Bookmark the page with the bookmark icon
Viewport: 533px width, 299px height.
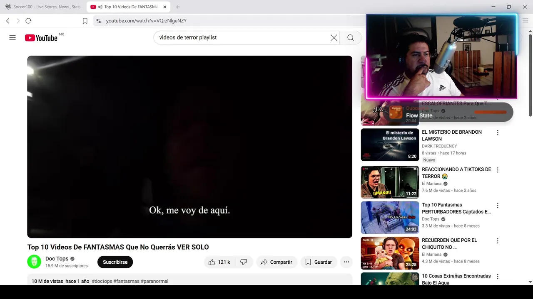tap(85, 21)
